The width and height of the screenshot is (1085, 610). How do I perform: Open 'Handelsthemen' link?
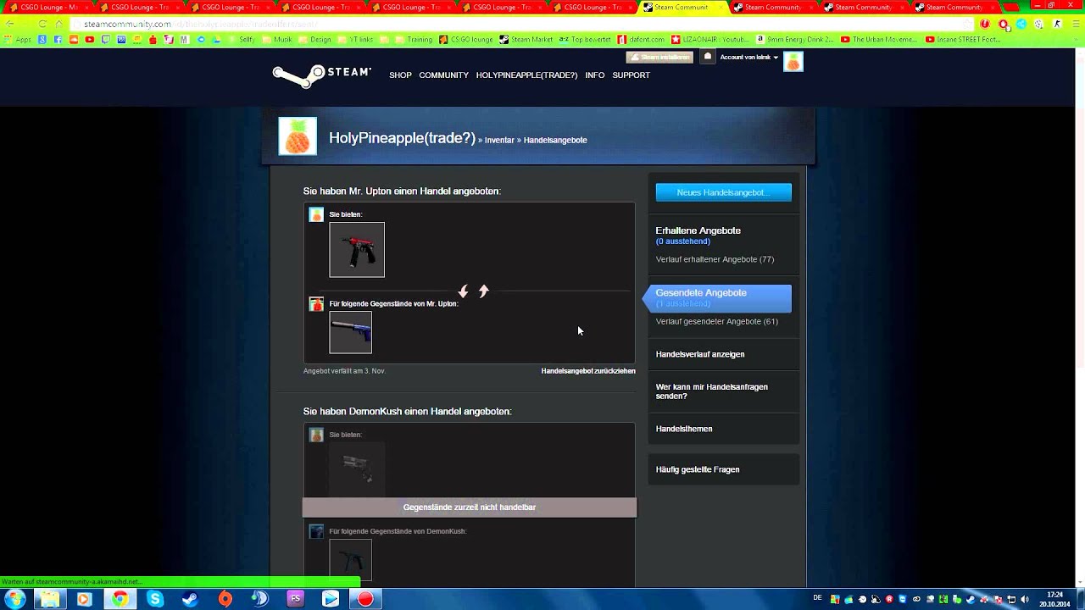point(684,429)
